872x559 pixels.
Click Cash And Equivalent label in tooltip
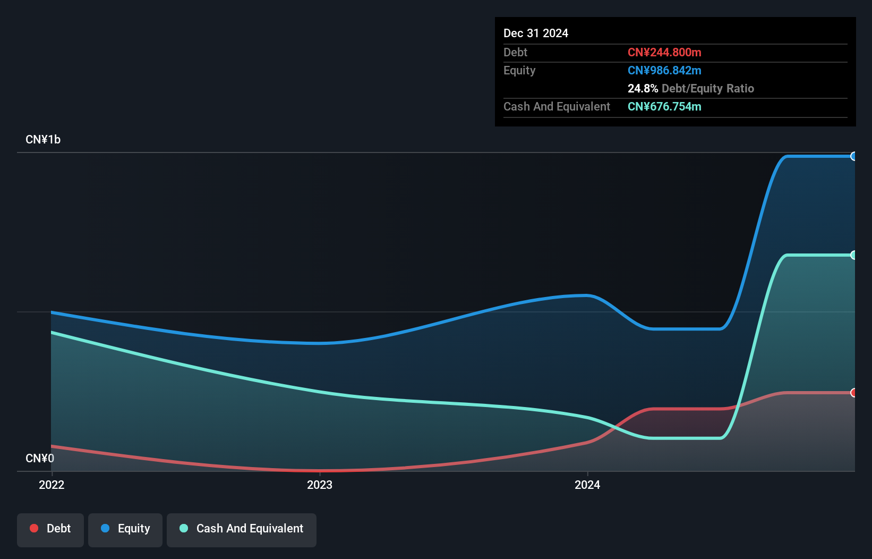[x=557, y=107]
